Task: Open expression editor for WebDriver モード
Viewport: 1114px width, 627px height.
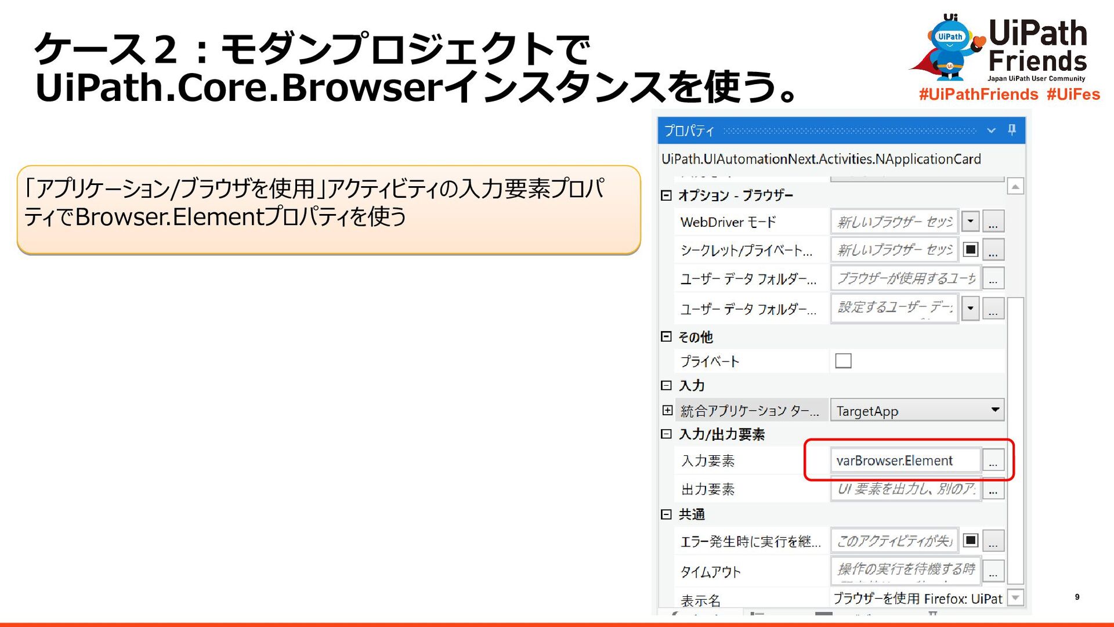Action: [x=993, y=221]
